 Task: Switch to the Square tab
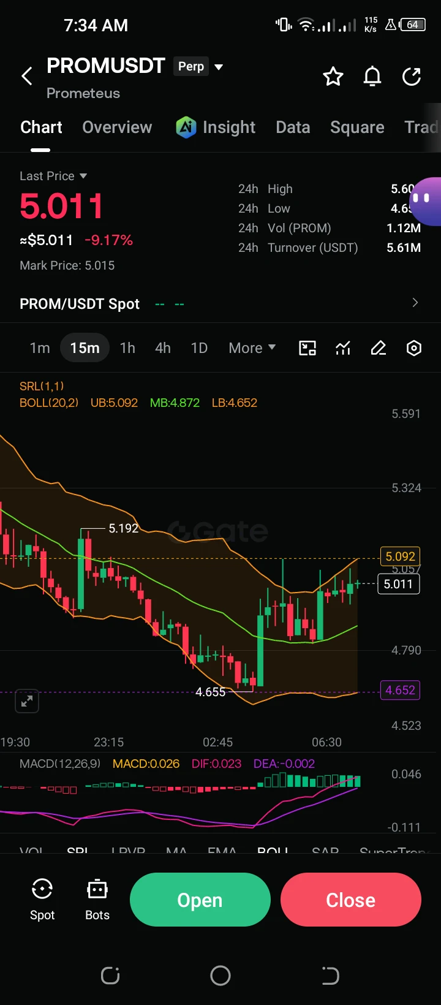(357, 127)
